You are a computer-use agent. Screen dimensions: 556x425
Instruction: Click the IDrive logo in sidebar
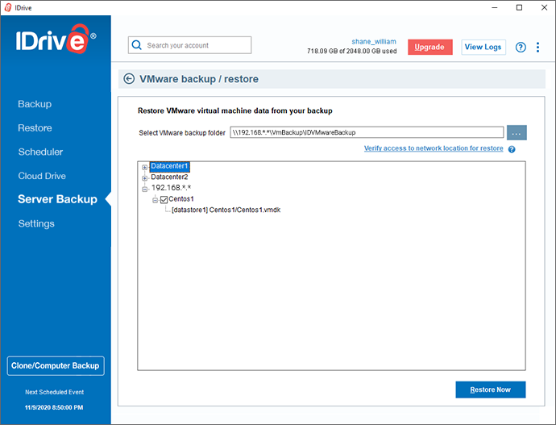(x=56, y=39)
